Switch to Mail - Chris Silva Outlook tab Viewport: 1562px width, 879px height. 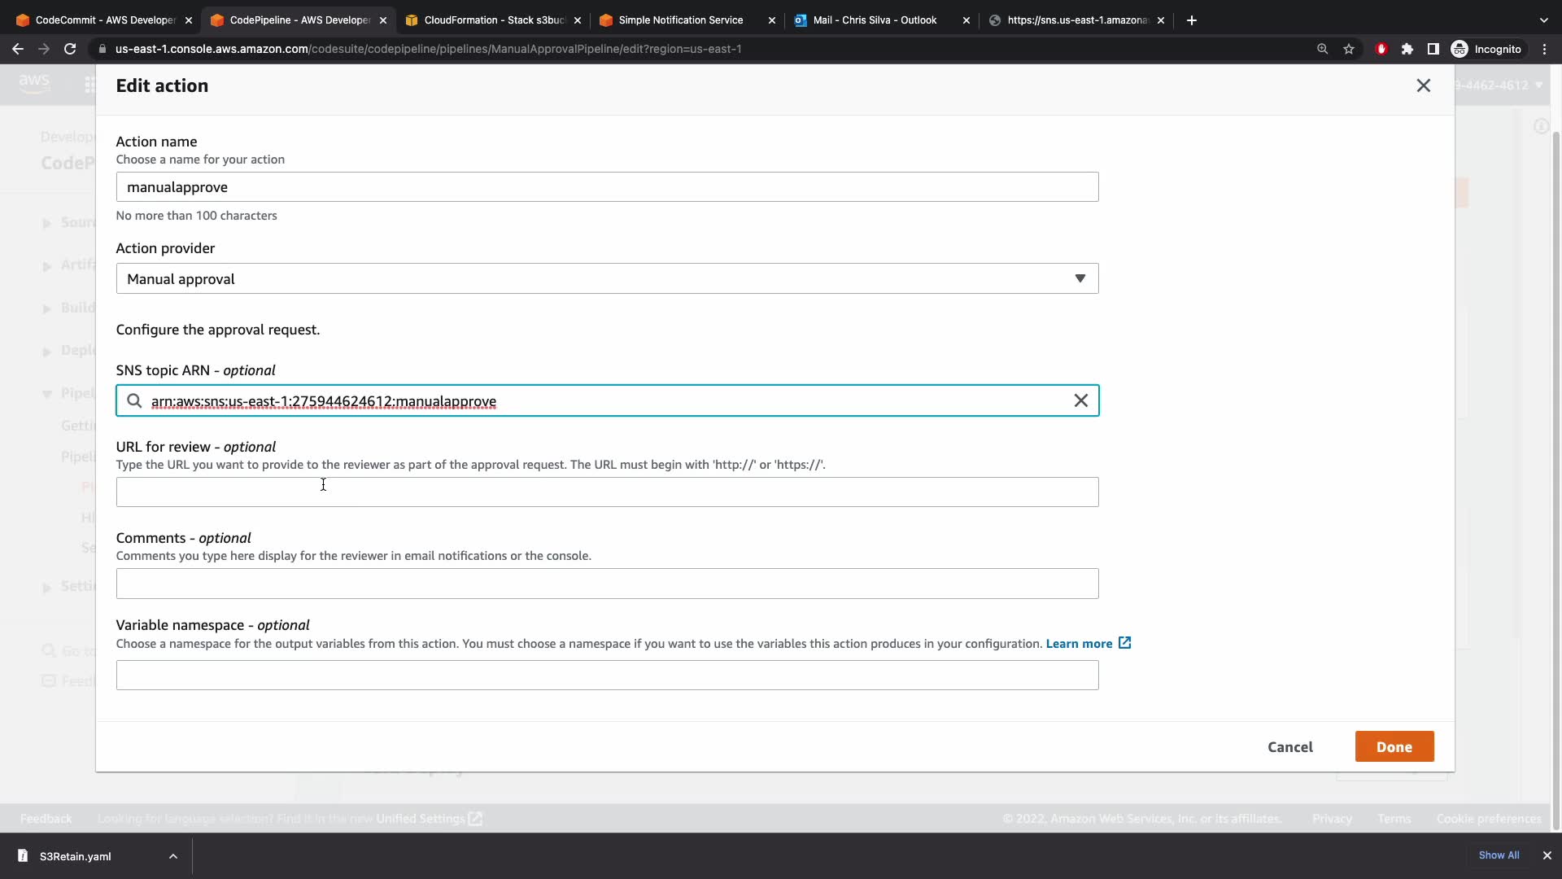click(875, 20)
